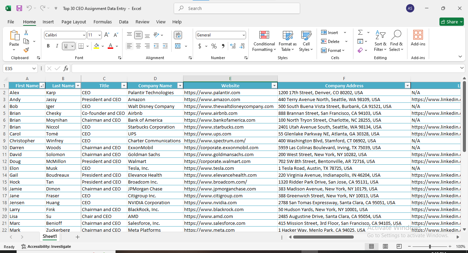Click the Decrease Decimal icon
468x253 pixels.
click(x=242, y=46)
